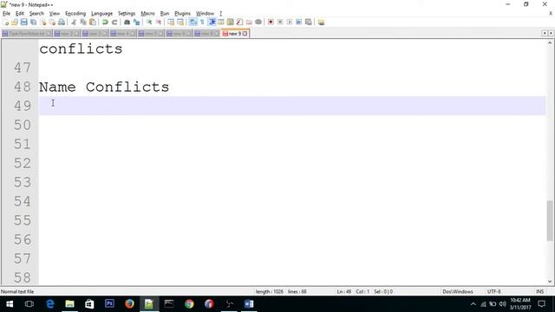555x312 pixels.
Task: Open the ? help menu
Action: tap(220, 14)
